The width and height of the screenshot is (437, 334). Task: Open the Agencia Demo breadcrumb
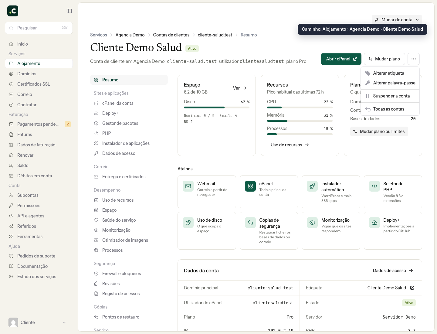tap(130, 35)
